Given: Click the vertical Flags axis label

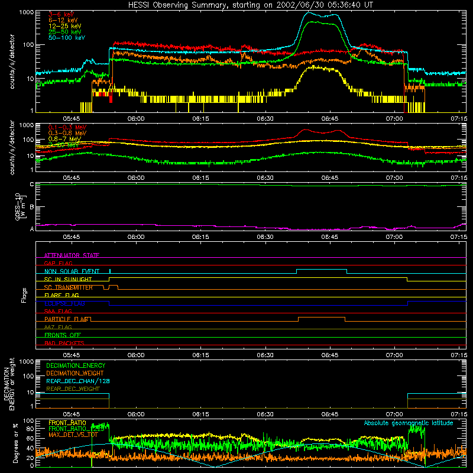Looking at the screenshot, I should 24,295.
